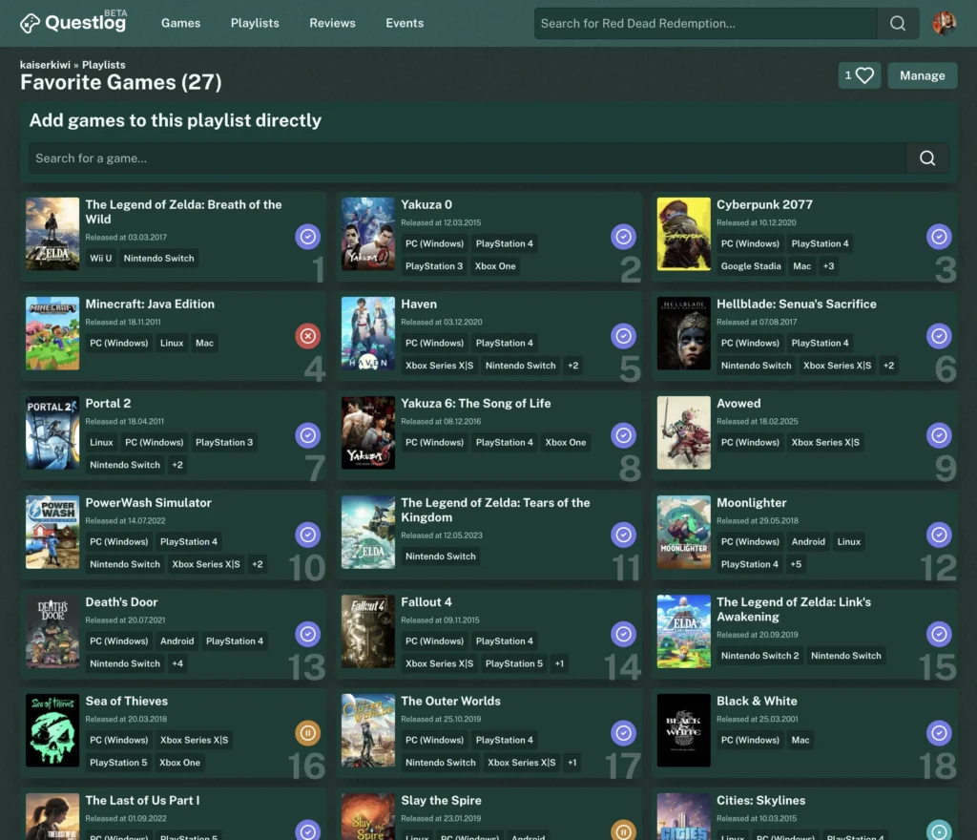The width and height of the screenshot is (977, 840).
Task: Click status icon for Breath of the Wild
Action: click(308, 236)
